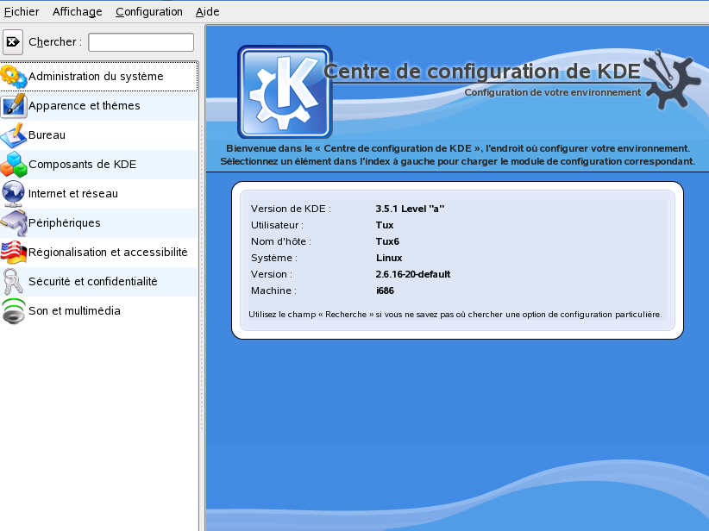Screen dimensions: 709x531
Task: Click the wrench and gear tools icon
Action: click(671, 79)
